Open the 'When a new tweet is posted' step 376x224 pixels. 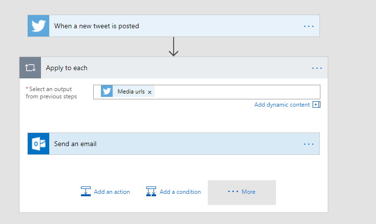click(x=174, y=26)
